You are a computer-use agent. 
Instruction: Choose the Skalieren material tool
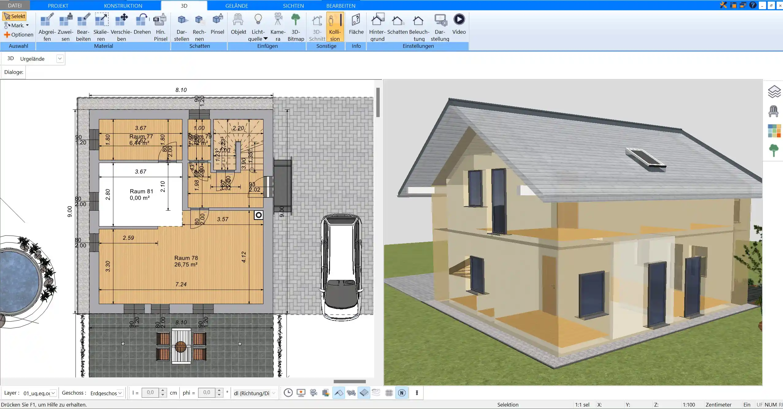(101, 27)
